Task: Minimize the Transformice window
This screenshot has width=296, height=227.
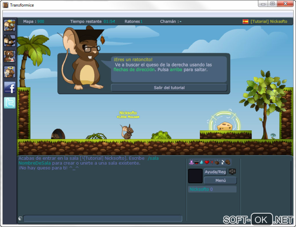Action: pyautogui.click(x=263, y=3)
